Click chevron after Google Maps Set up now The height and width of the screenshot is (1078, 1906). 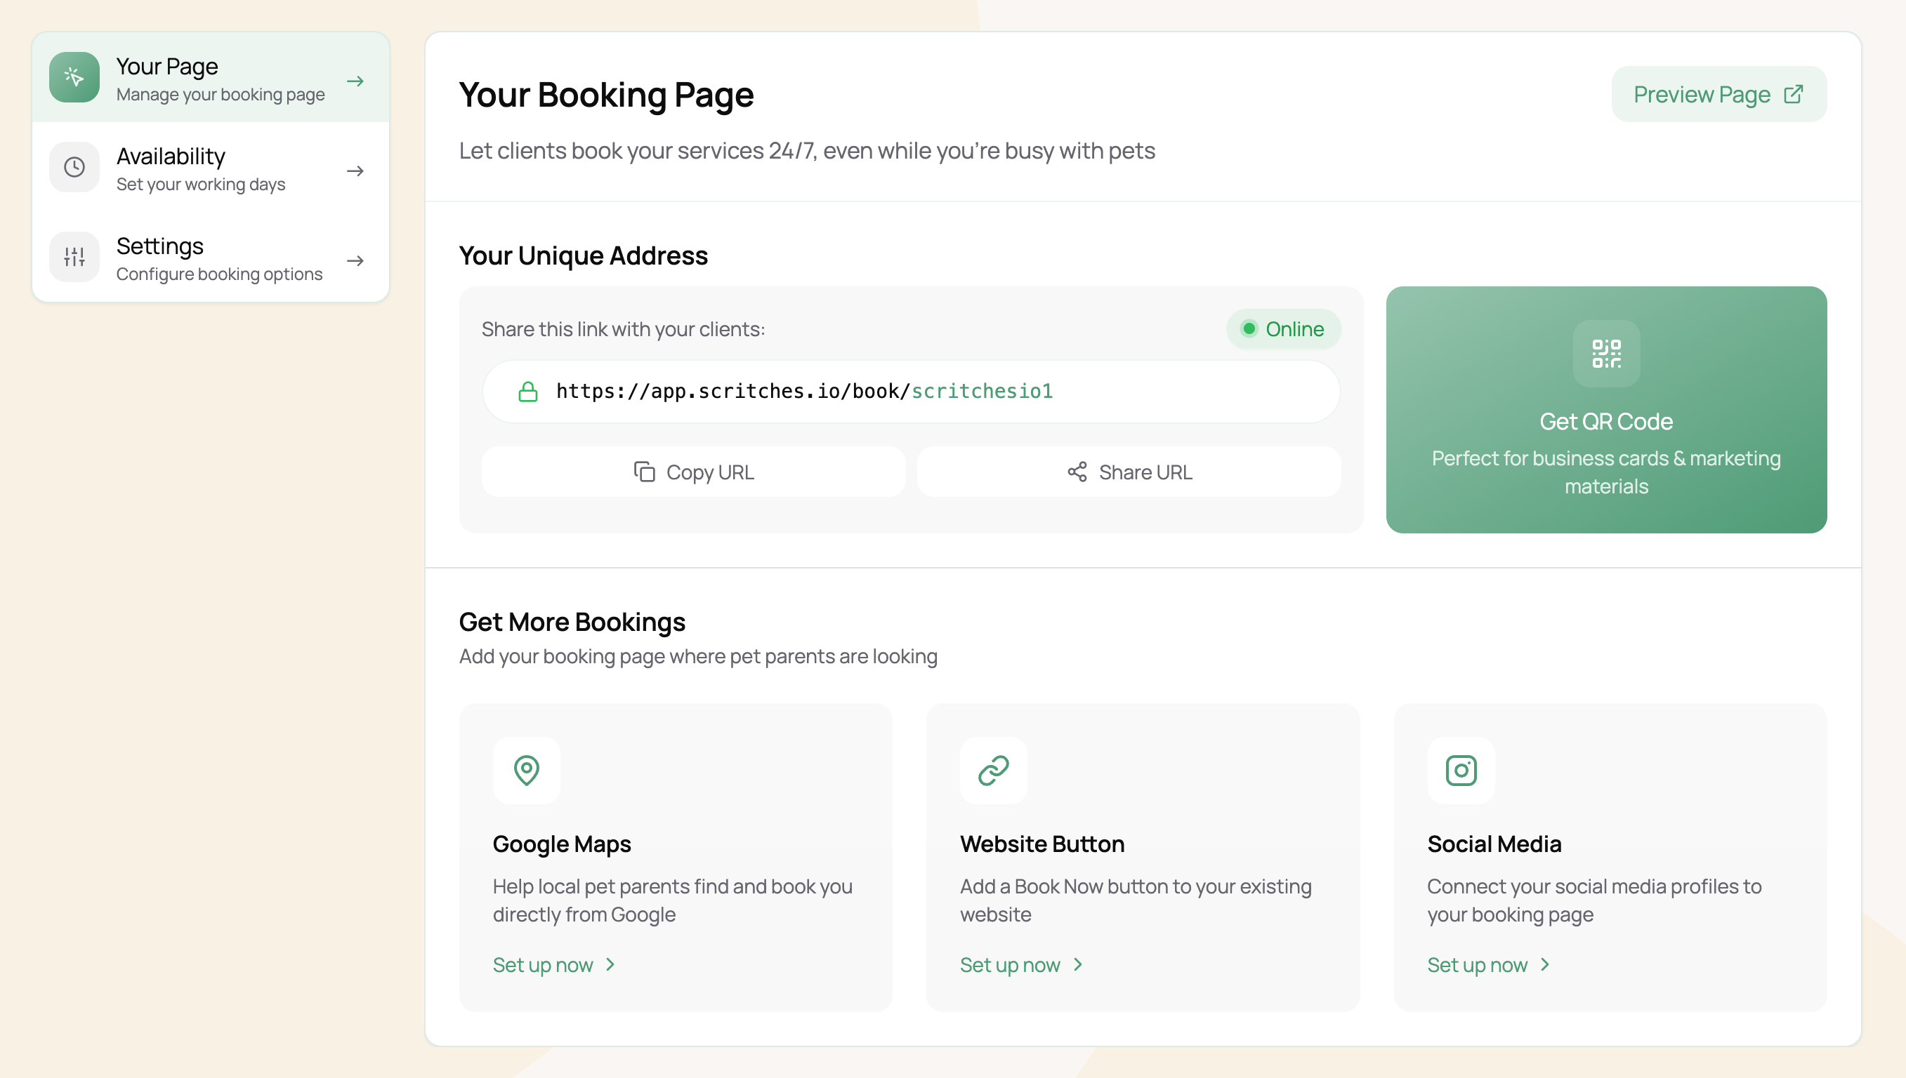[x=610, y=965]
